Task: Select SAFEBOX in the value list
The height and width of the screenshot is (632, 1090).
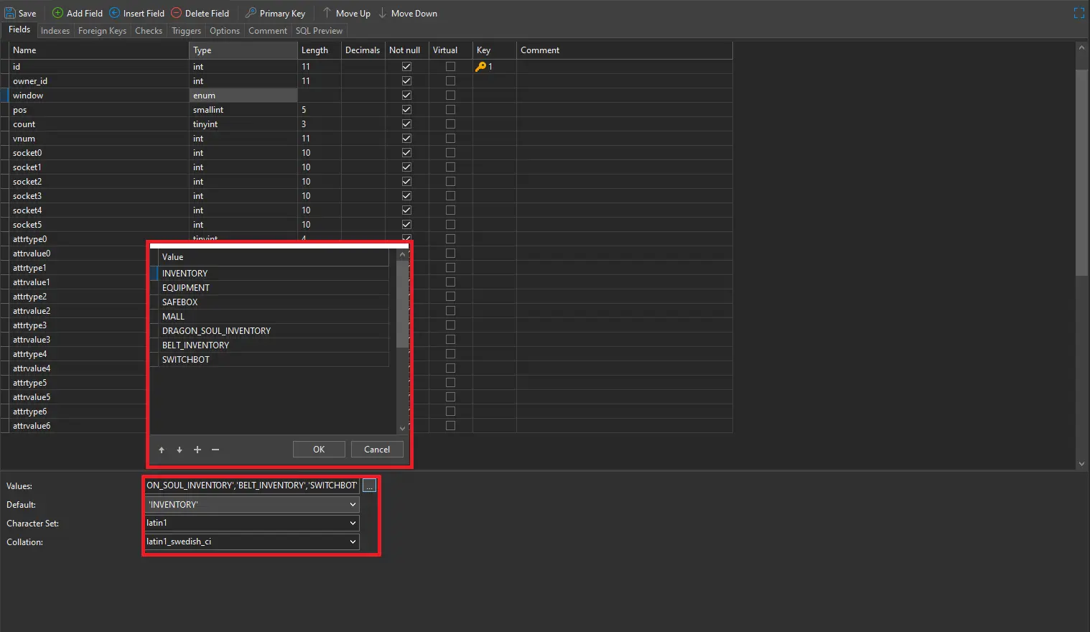Action: point(180,302)
